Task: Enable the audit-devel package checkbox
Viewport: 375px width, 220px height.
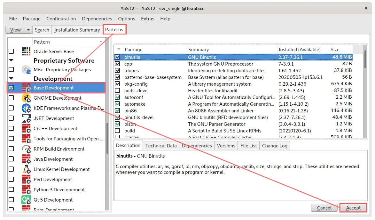Action: click(x=118, y=91)
